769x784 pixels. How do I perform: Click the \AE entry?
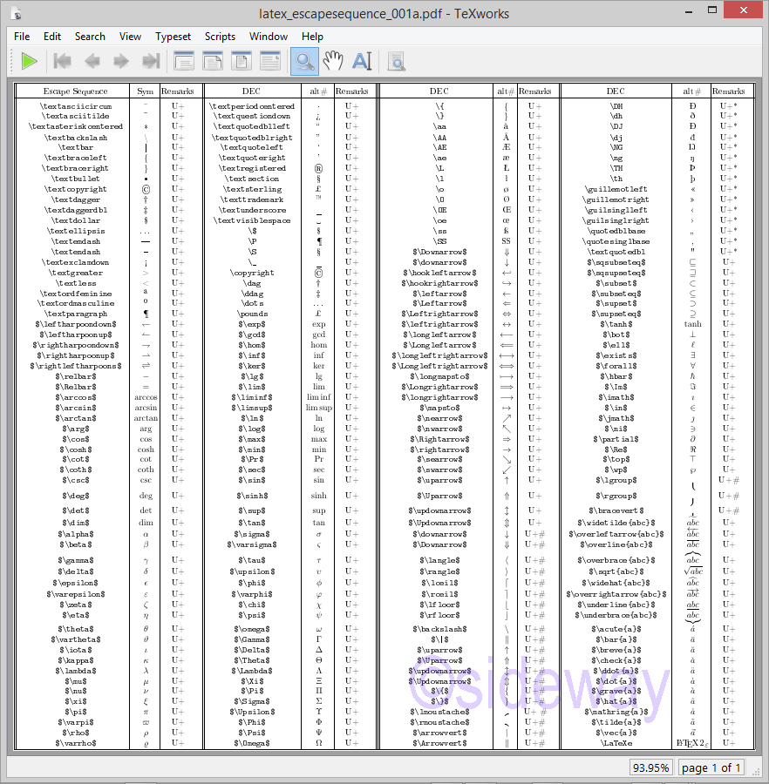coord(439,147)
